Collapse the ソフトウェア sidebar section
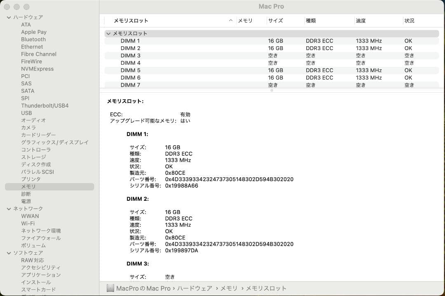Image resolution: width=445 pixels, height=296 pixels. click(x=9, y=253)
